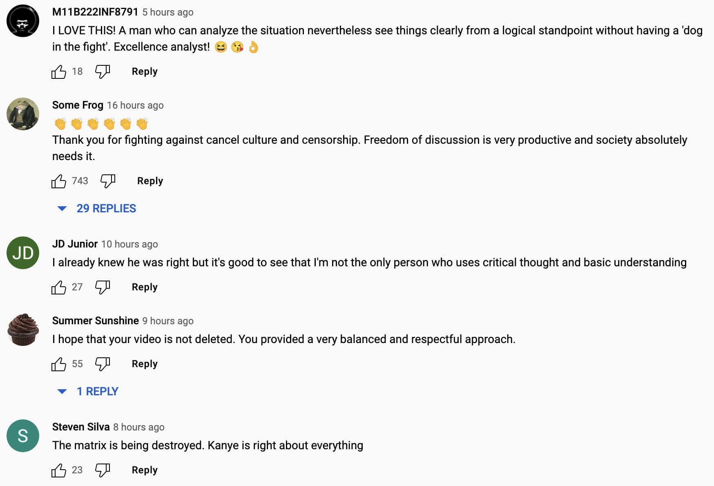
Task: Open Summer Sunshine's cupcake avatar
Action: [23, 330]
